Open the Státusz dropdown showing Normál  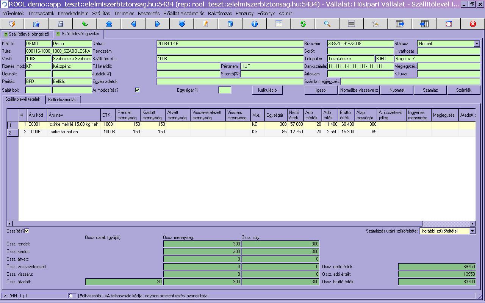click(477, 44)
